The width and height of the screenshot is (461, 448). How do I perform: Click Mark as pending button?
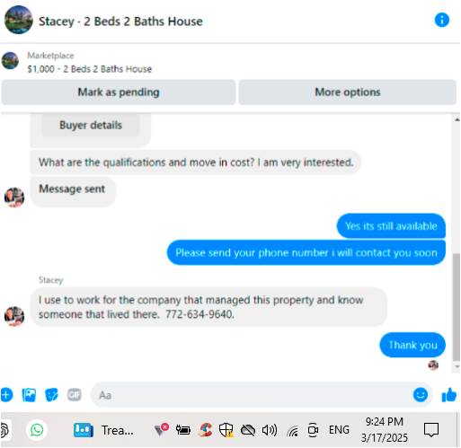tap(119, 92)
